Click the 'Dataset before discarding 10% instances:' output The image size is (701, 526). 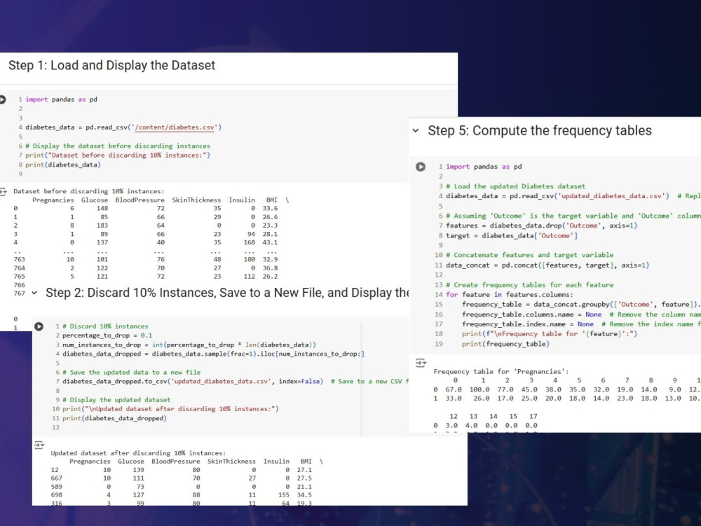click(x=88, y=191)
